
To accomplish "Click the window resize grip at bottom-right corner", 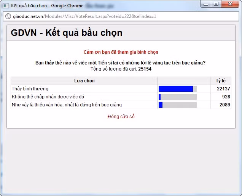I will click(239, 193).
